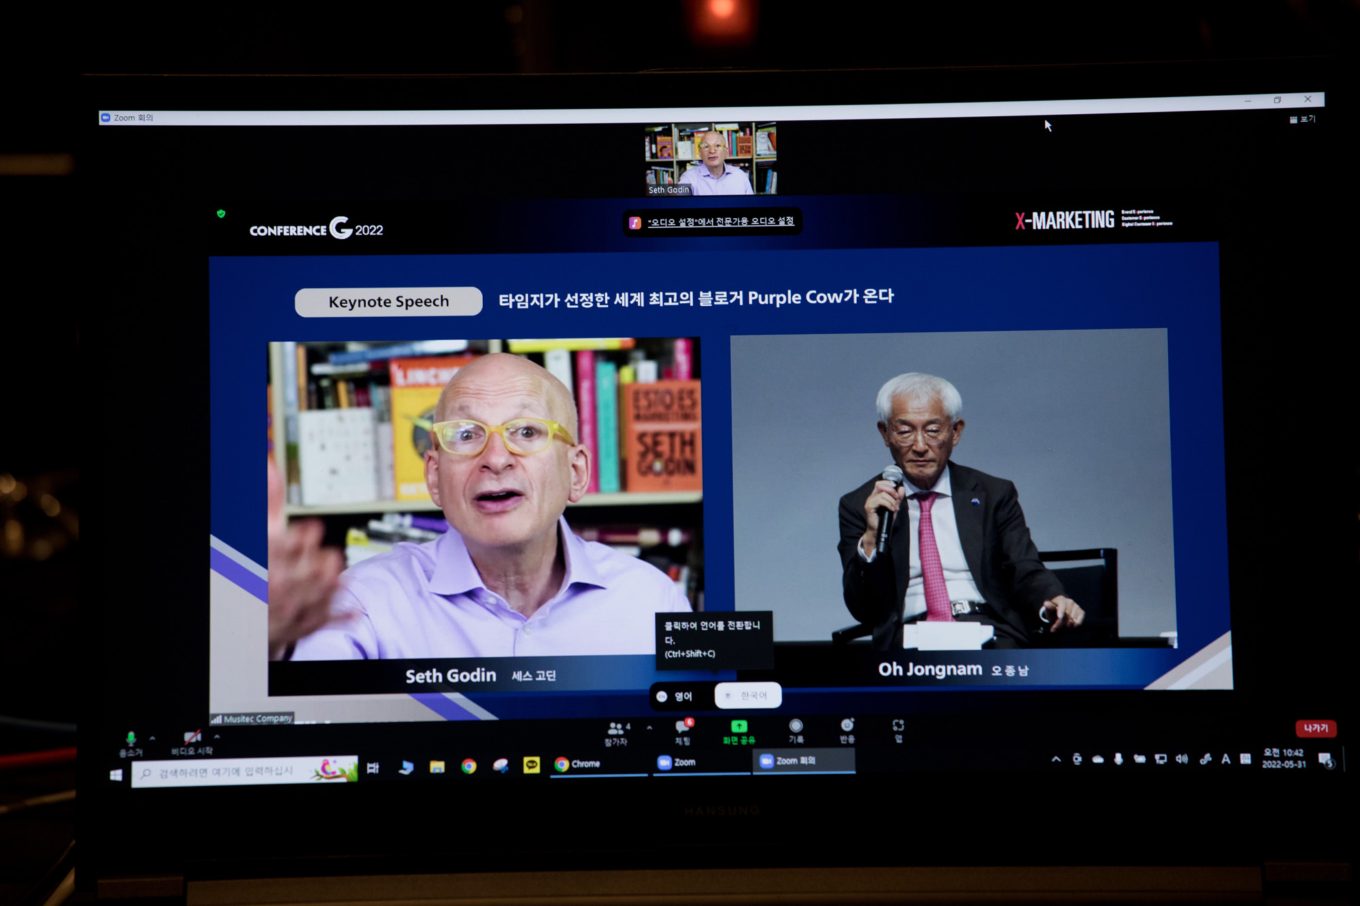Mute the microphone in Zoom toolbar
Viewport: 1360px width, 906px height.
131,743
